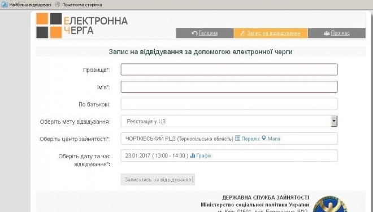Viewport: 373px width, 212px height.
Task: Click the 23.01.2017 (13:00 - 14:00) date text
Action: click(157, 156)
